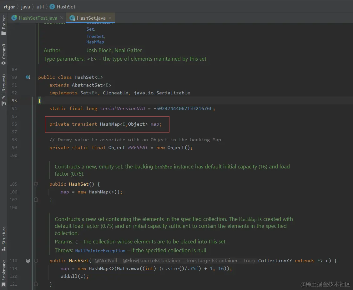Open NullPointerException doc link
The width and height of the screenshot is (353, 290).
point(100,251)
